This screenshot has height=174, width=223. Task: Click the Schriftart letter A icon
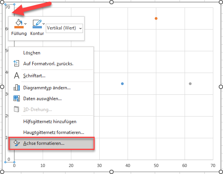click(x=17, y=75)
